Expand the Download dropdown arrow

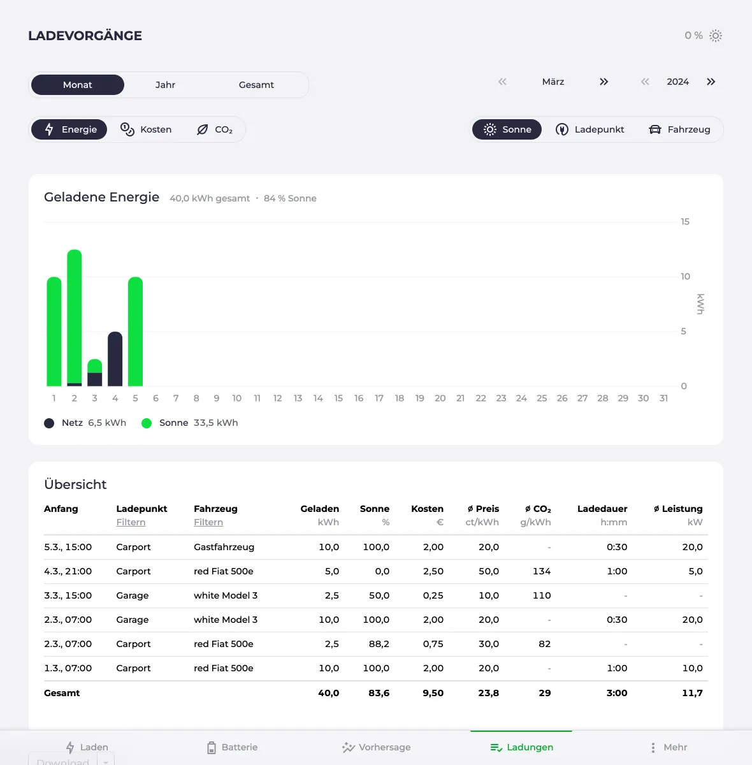point(106,761)
